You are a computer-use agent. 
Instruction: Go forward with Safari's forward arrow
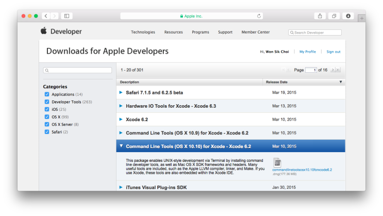pos(55,16)
